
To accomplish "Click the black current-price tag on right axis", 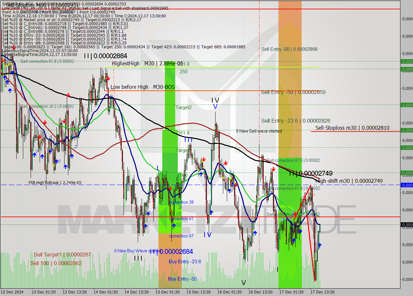I will pos(407,225).
